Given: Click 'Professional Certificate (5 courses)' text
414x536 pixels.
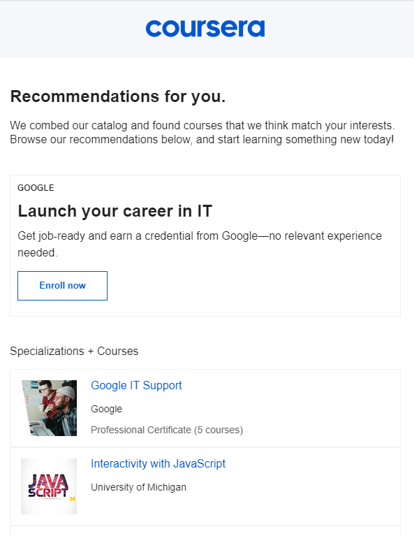Looking at the screenshot, I should tap(167, 430).
